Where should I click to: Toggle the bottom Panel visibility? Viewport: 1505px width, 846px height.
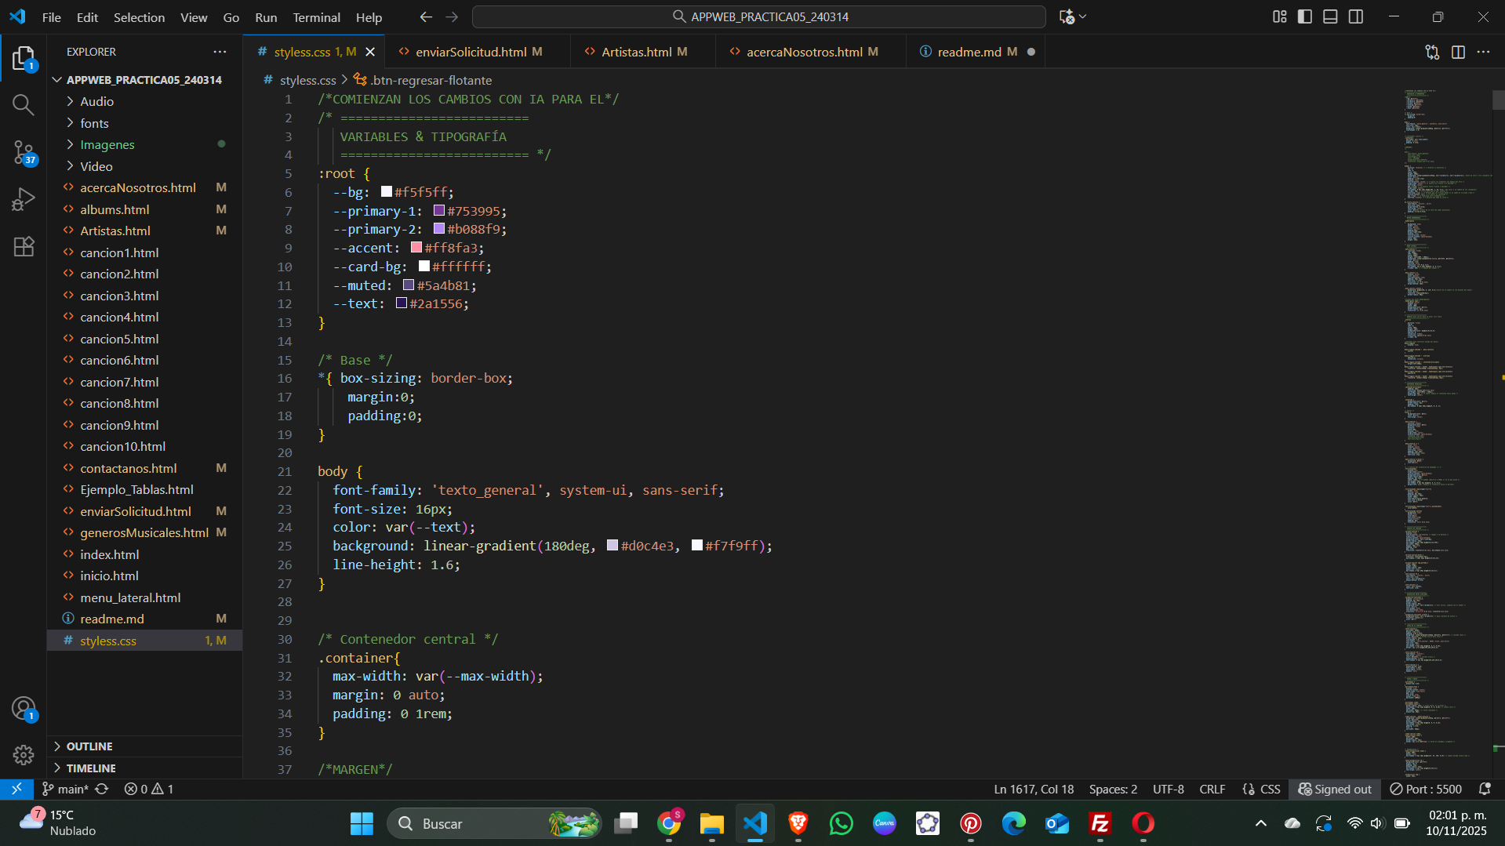pos(1330,16)
